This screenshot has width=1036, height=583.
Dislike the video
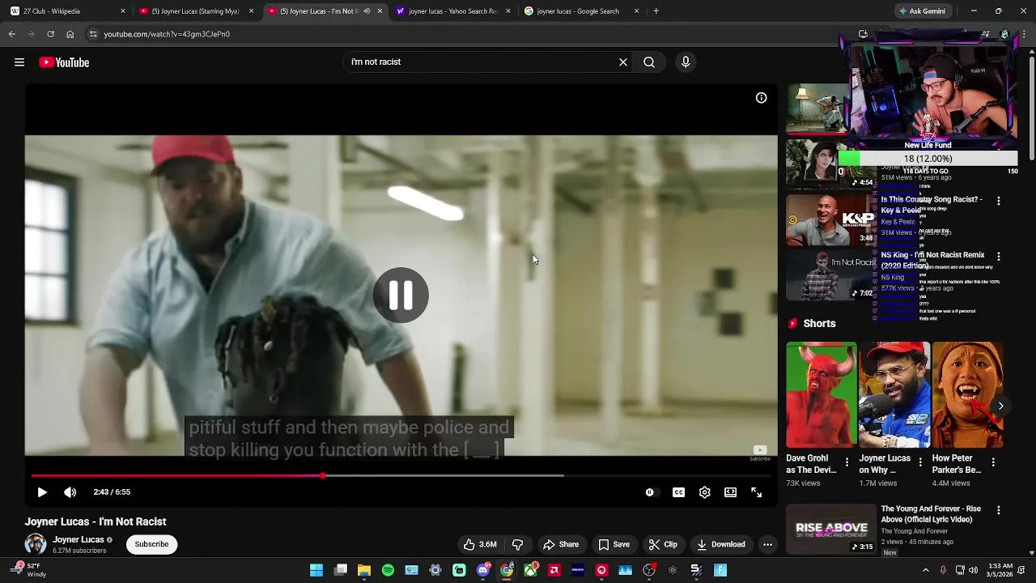click(x=517, y=544)
